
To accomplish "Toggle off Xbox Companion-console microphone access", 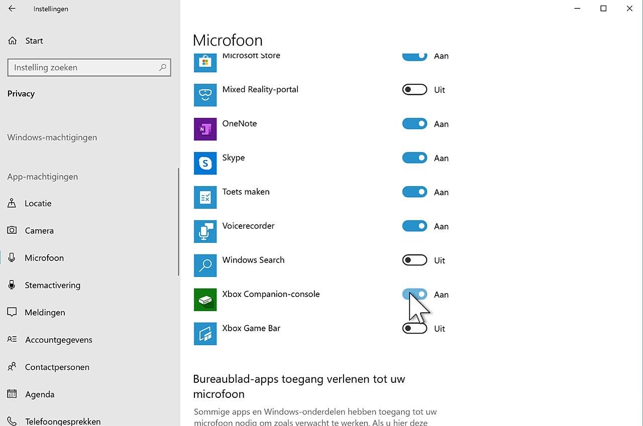I will point(414,295).
